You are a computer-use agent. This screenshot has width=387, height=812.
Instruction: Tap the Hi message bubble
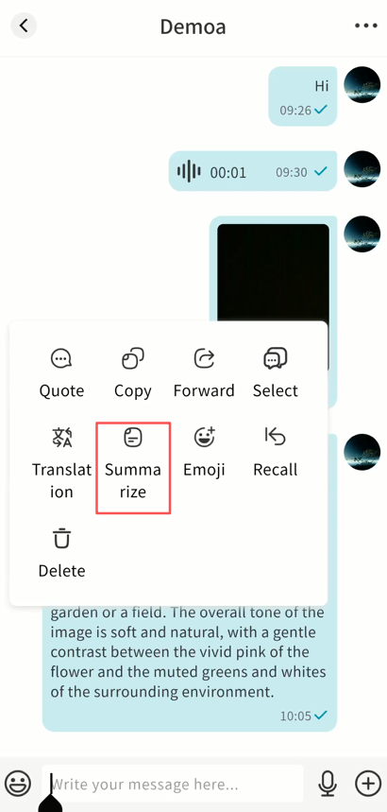click(303, 96)
